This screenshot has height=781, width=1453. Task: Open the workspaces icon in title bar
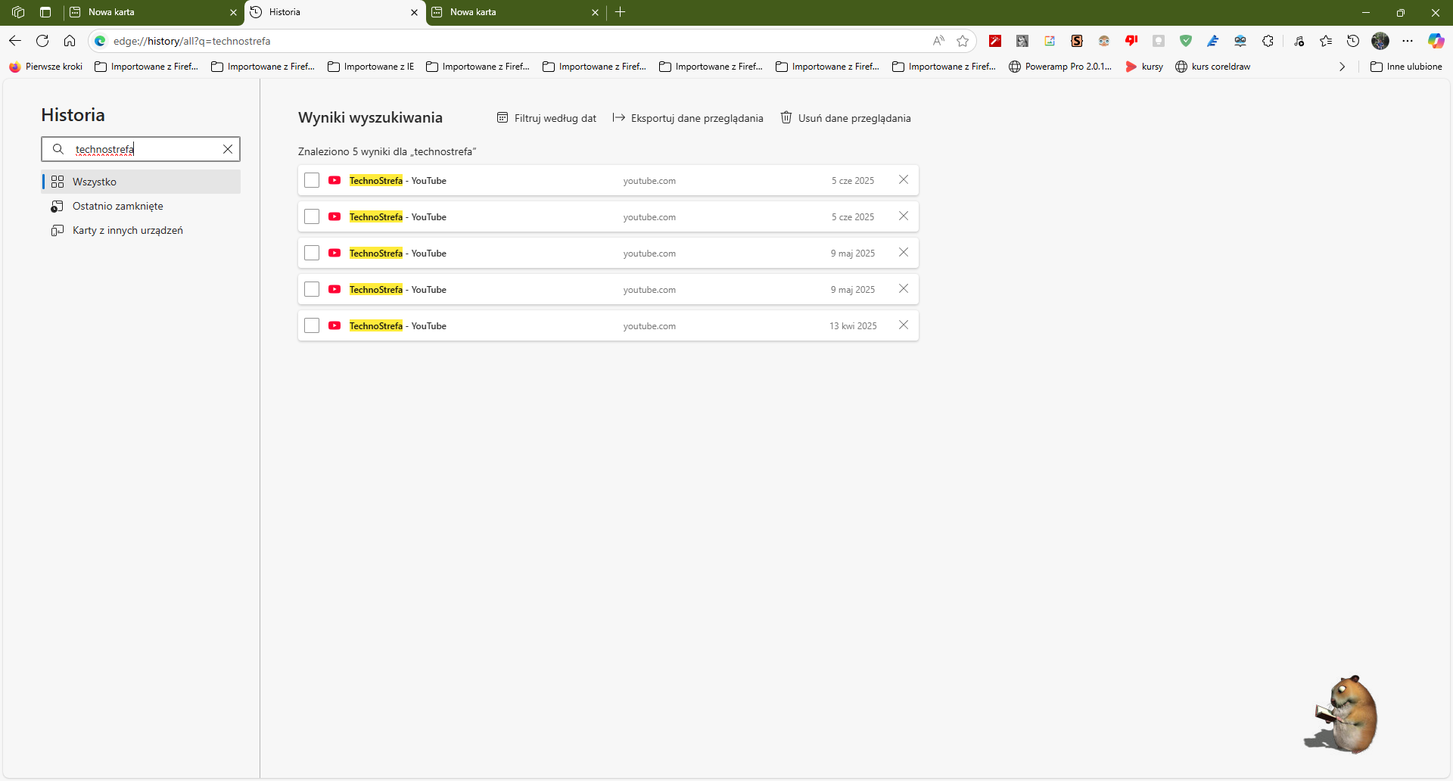tap(18, 12)
